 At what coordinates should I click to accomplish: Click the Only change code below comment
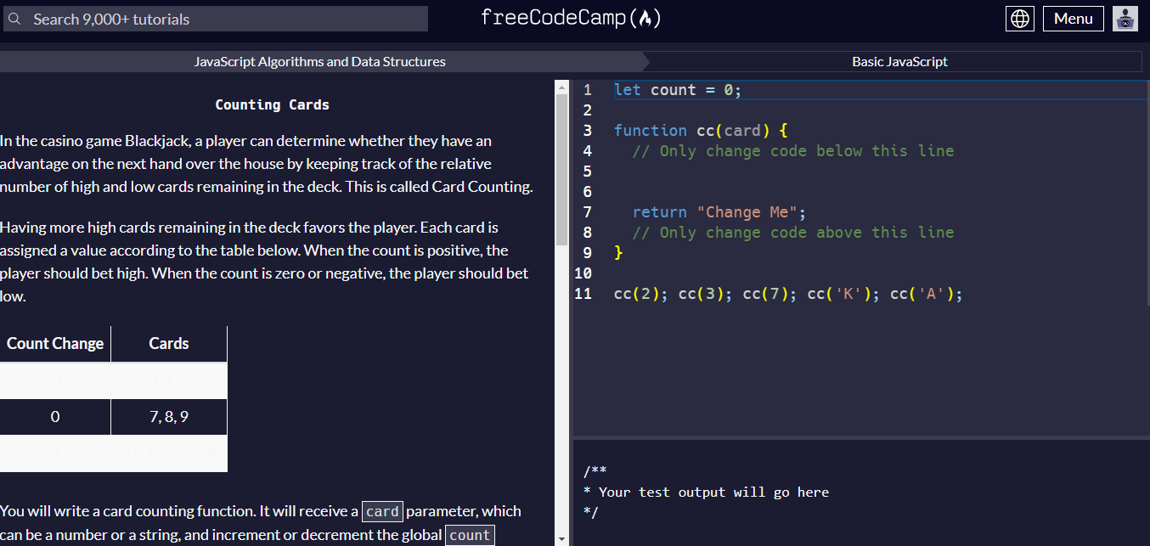(793, 150)
